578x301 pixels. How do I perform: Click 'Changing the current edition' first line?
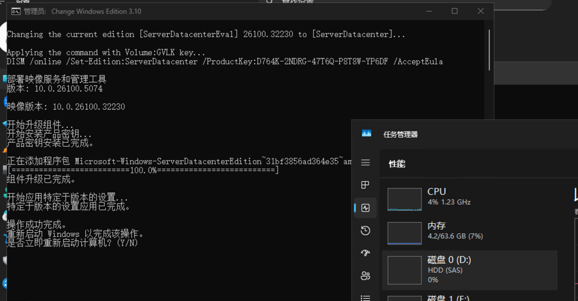(x=205, y=34)
